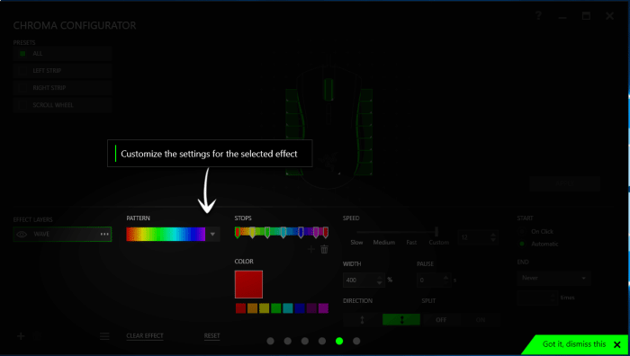
Task: Open the Pattern gradient dropdown arrow
Action: pyautogui.click(x=212, y=234)
